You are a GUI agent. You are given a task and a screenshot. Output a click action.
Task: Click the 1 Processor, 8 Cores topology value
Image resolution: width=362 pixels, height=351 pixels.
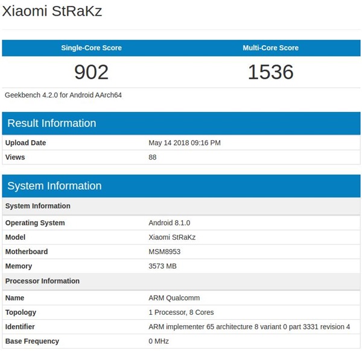coord(181,312)
